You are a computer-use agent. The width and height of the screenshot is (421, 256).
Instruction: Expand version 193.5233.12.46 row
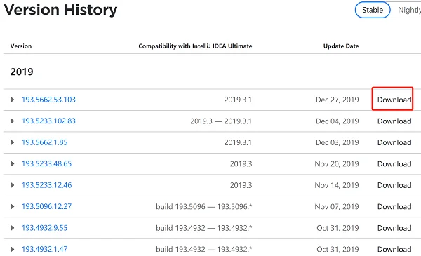[x=12, y=185]
